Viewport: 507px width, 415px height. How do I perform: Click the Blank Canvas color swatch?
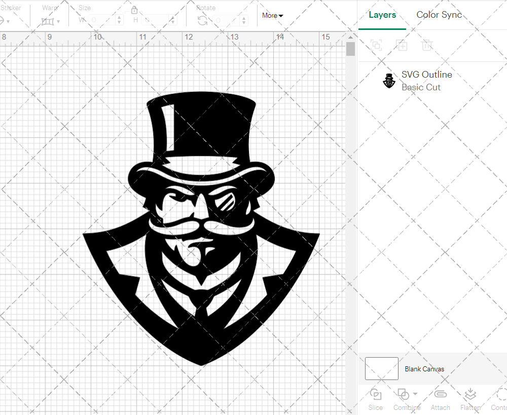click(381, 369)
